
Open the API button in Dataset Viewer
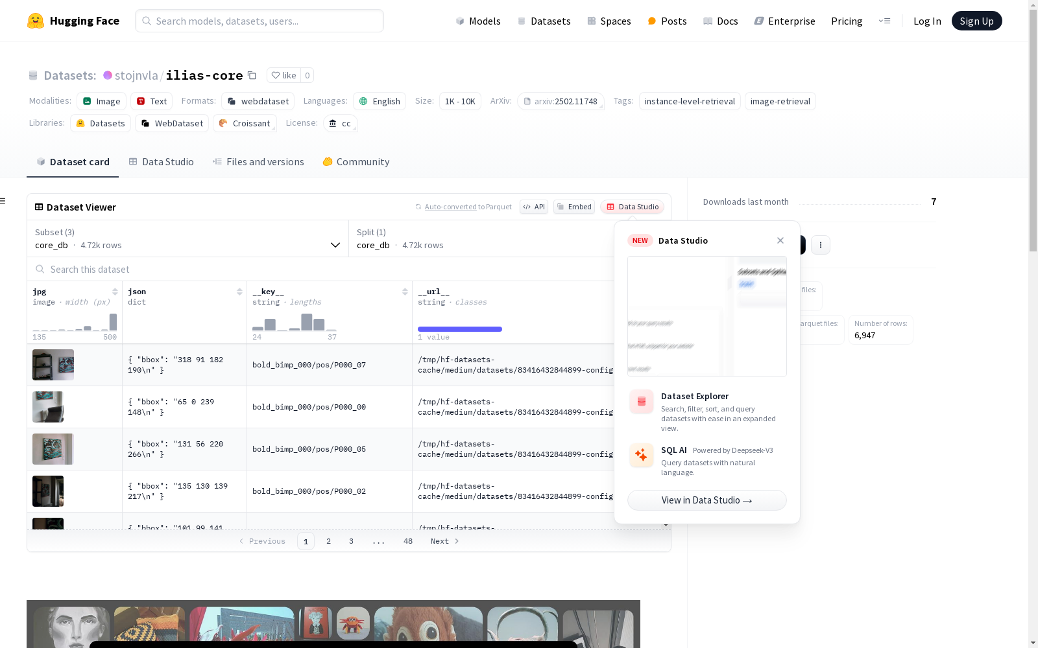point(534,207)
